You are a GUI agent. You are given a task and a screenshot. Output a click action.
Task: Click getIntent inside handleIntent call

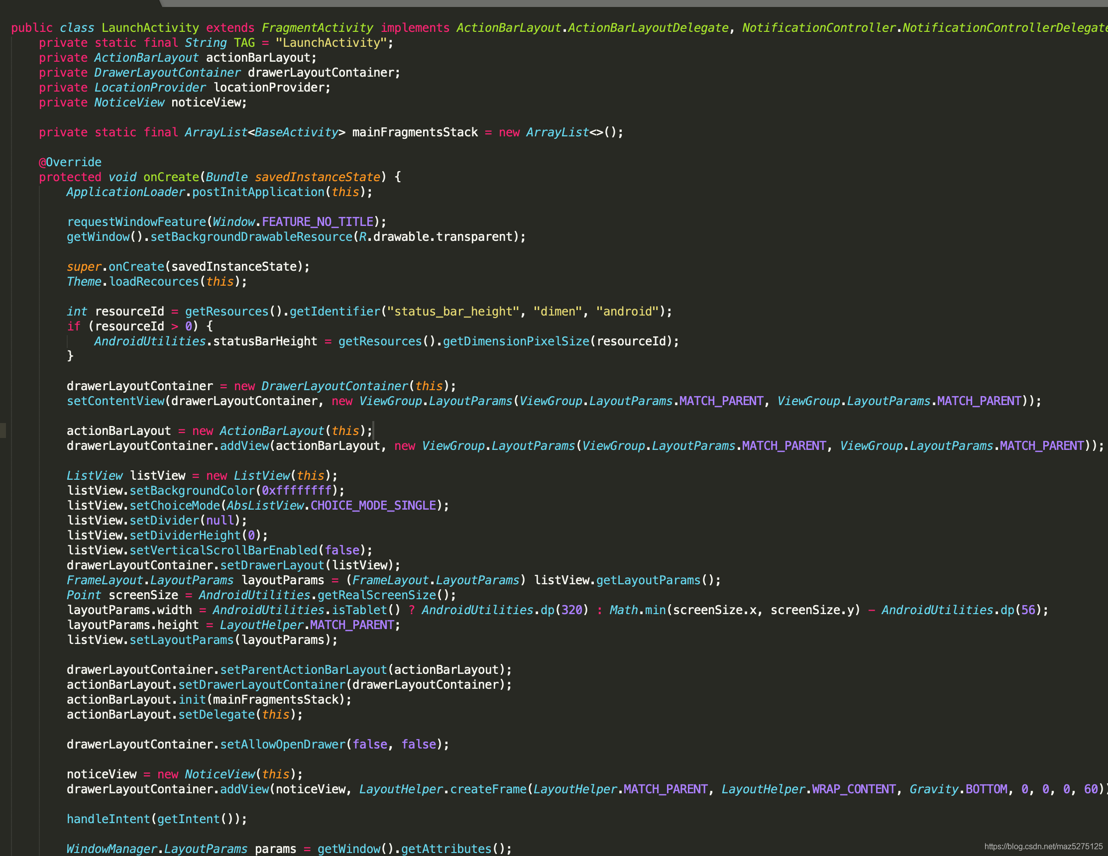pyautogui.click(x=188, y=819)
